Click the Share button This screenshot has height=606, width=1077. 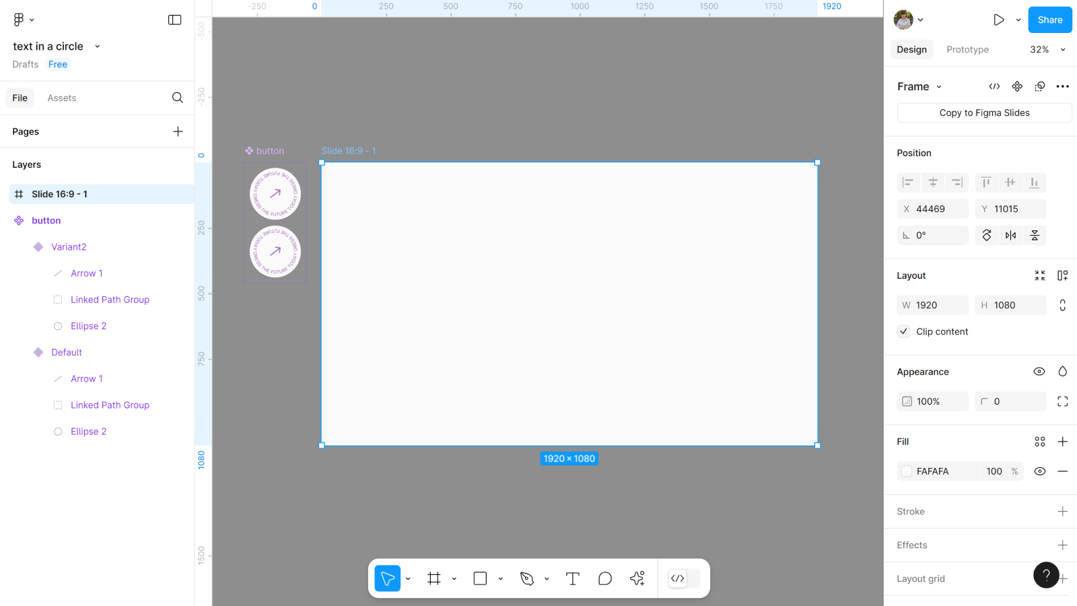pyautogui.click(x=1049, y=20)
